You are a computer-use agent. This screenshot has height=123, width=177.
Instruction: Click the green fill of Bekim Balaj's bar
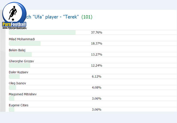click(x=20, y=54)
